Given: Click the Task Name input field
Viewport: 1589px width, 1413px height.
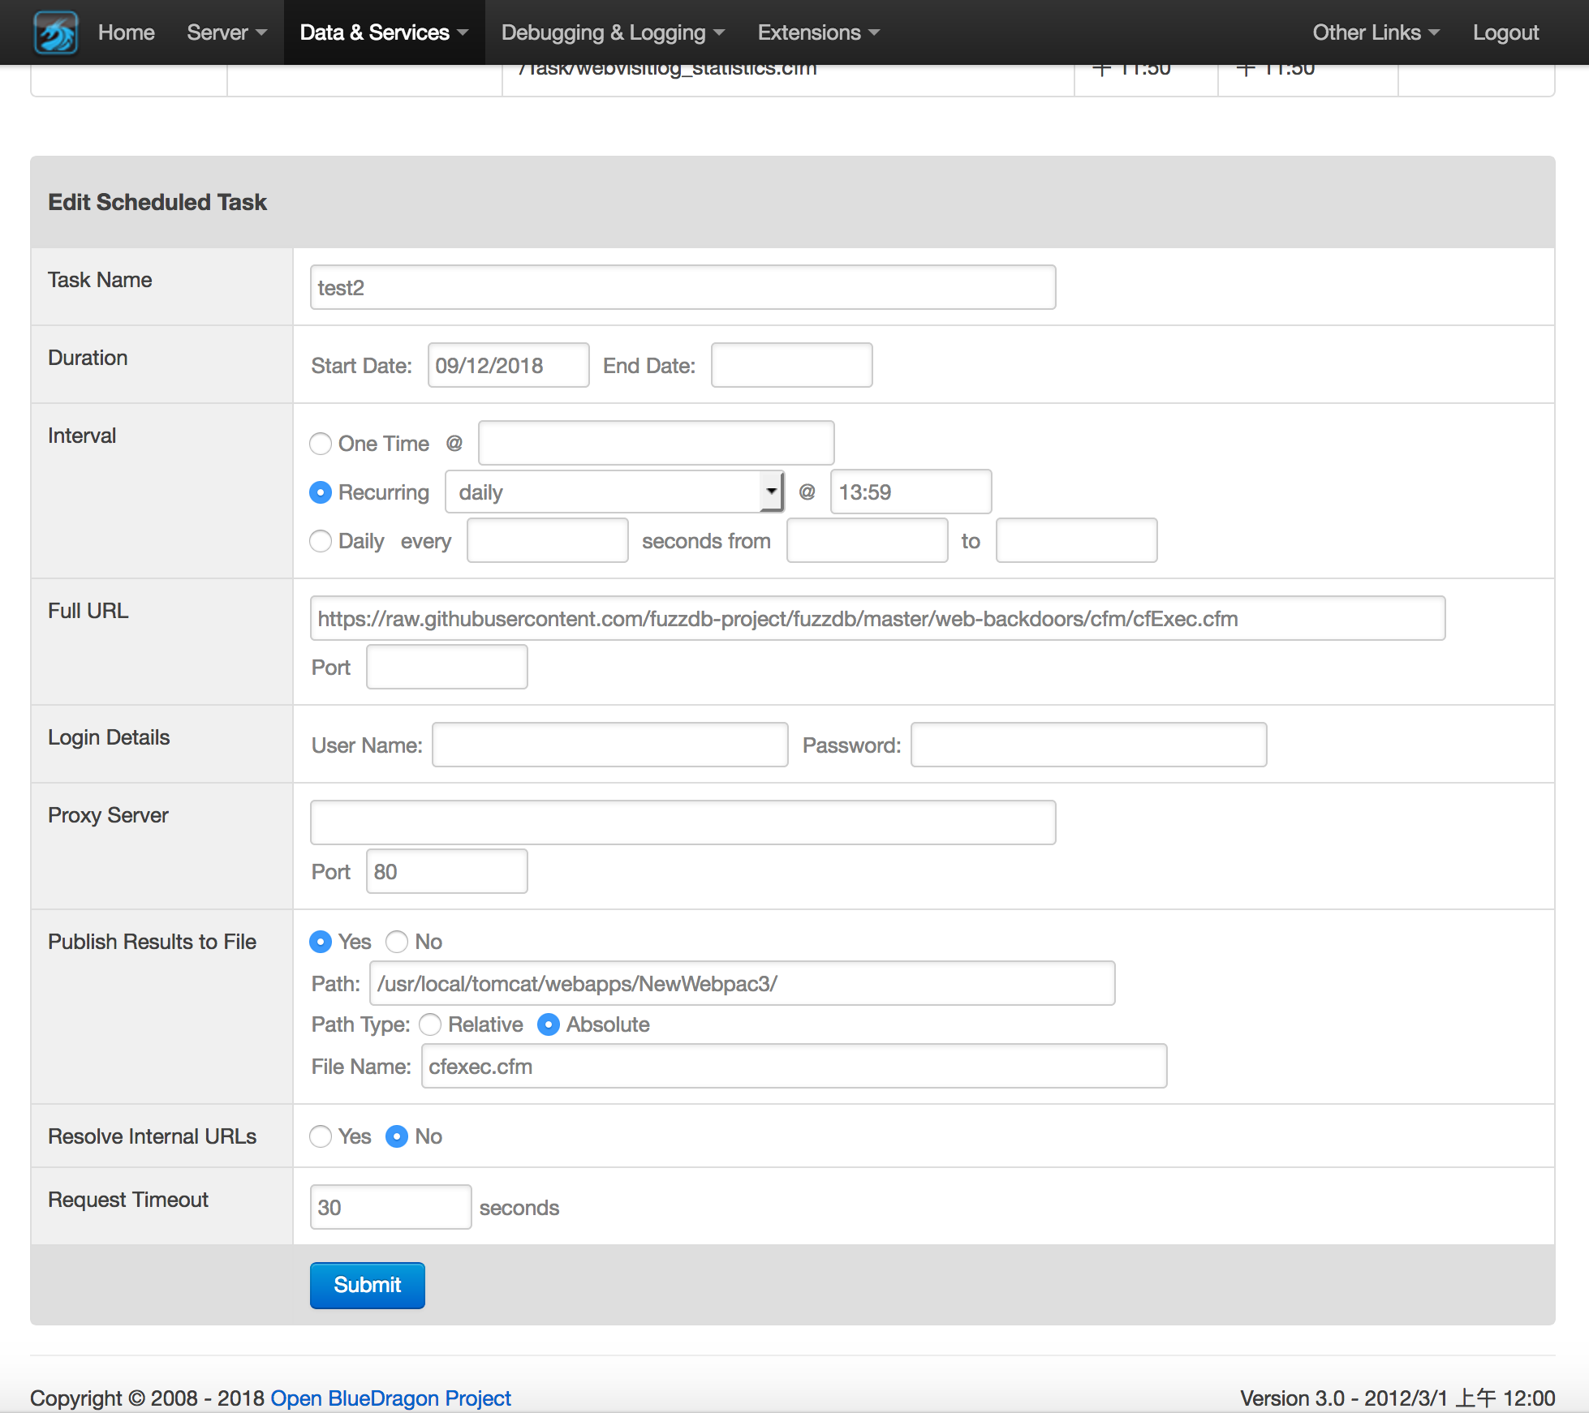Looking at the screenshot, I should (683, 287).
